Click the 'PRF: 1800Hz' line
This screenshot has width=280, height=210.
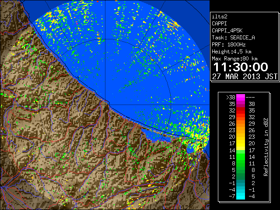pos(228,45)
